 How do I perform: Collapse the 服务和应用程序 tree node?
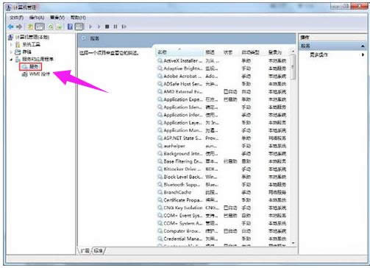tap(11, 60)
